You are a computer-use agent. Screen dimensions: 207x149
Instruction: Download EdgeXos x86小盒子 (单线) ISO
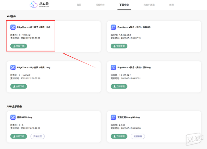[x=19, y=46]
